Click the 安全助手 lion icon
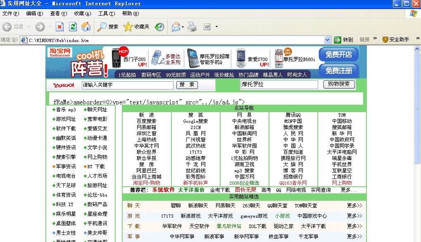The height and width of the screenshot is (242, 421). 385,40
